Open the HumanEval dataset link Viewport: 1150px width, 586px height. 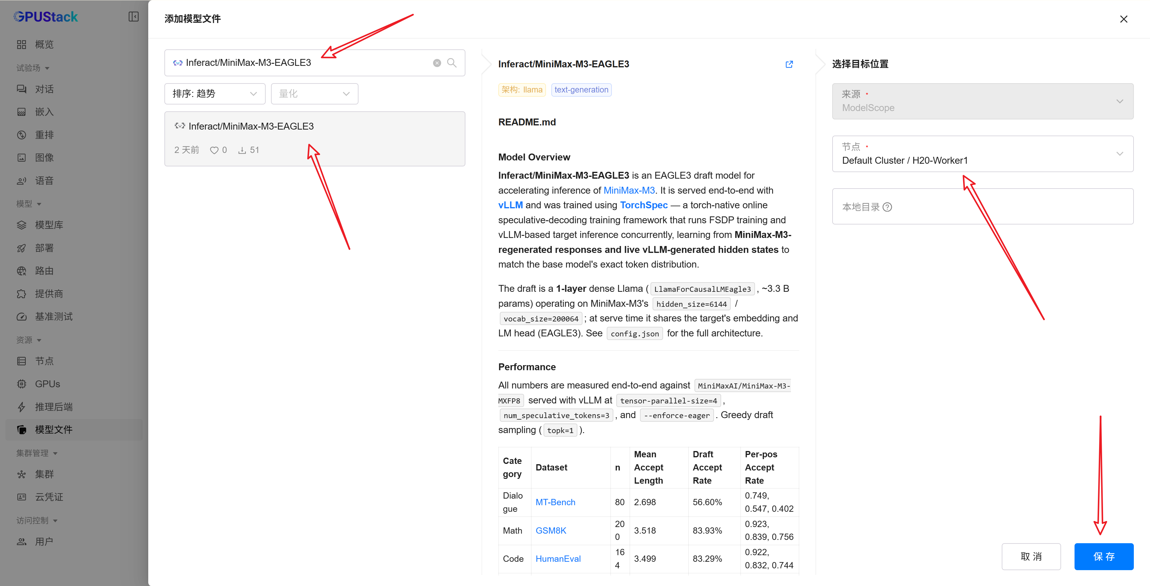pyautogui.click(x=558, y=559)
